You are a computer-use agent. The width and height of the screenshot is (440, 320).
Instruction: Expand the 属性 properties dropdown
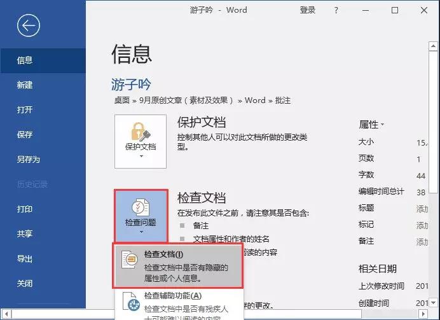(x=372, y=124)
